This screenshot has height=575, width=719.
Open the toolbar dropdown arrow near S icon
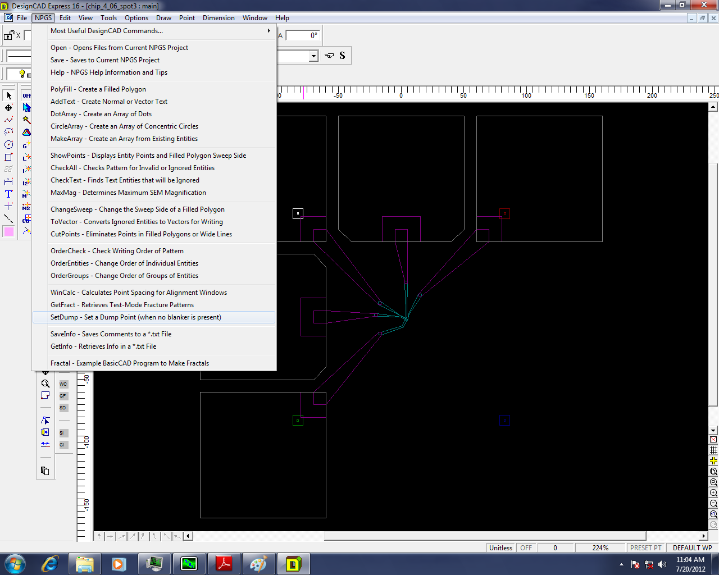[x=313, y=56]
